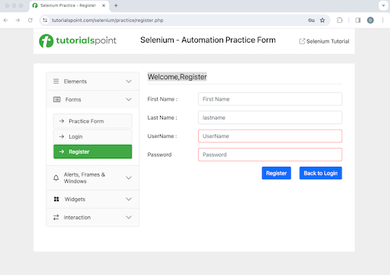Reload the page with refresh icon
This screenshot has width=390, height=275.
pos(30,20)
